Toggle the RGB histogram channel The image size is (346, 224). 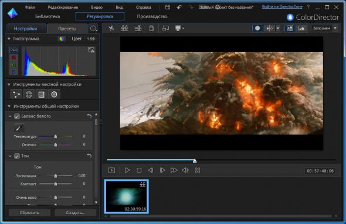(x=14, y=50)
